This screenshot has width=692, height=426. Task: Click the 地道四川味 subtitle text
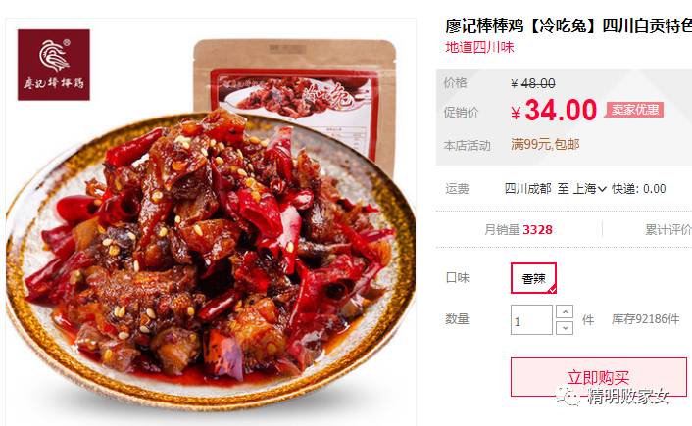[479, 47]
